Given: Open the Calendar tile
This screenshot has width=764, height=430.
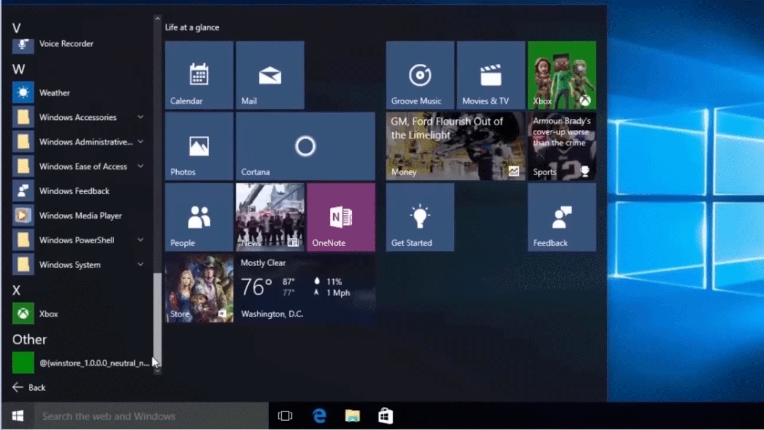Looking at the screenshot, I should (x=199, y=74).
